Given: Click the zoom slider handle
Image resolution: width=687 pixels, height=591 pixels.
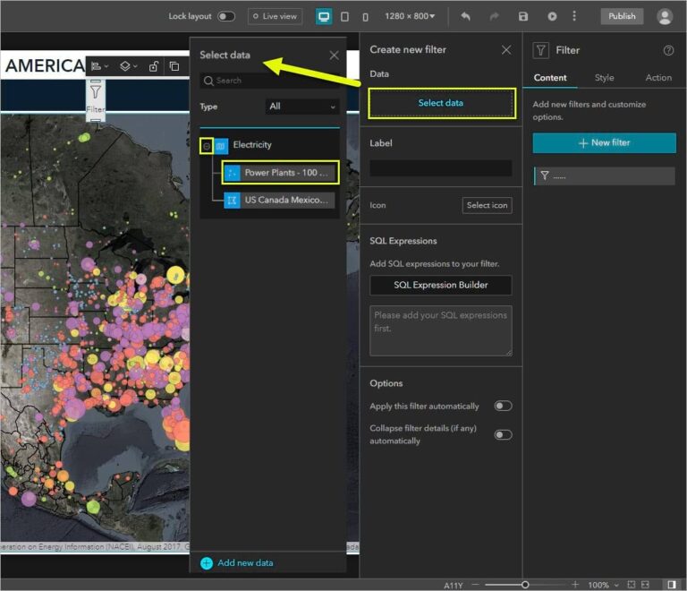Looking at the screenshot, I should (x=525, y=585).
